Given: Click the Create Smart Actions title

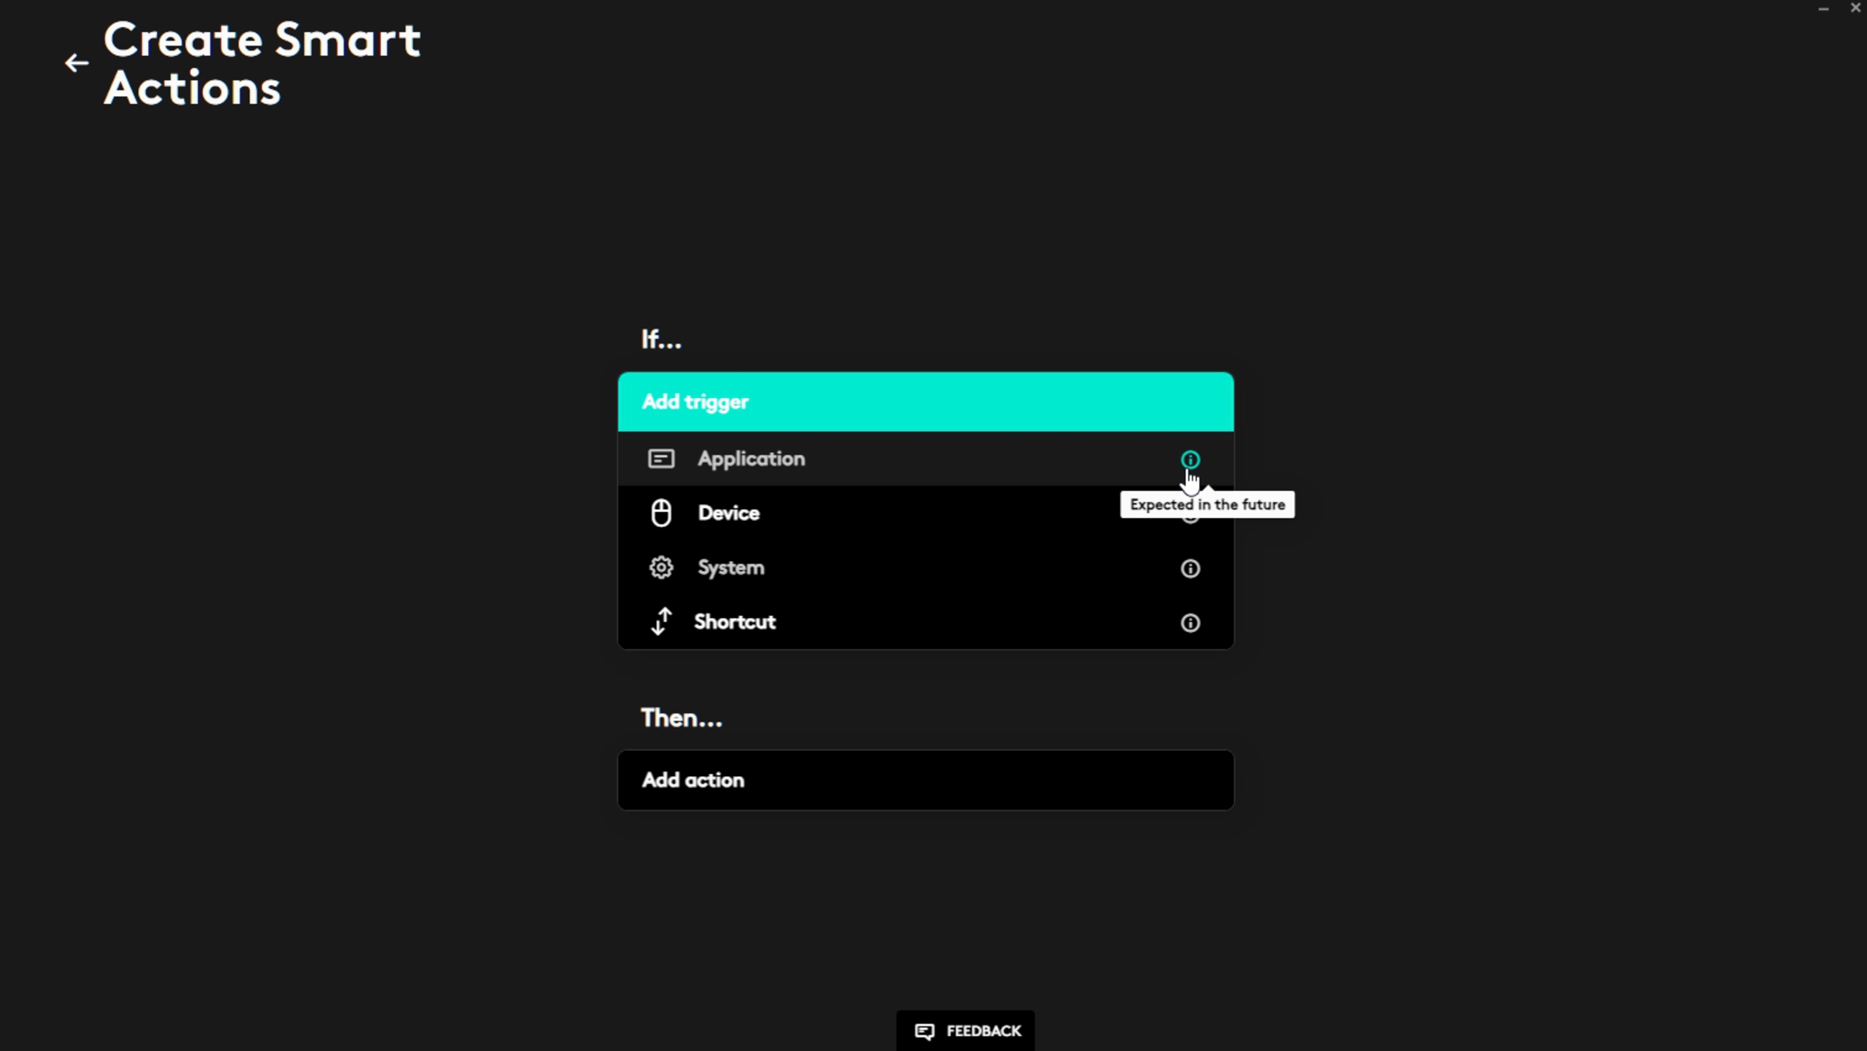Looking at the screenshot, I should [x=262, y=63].
